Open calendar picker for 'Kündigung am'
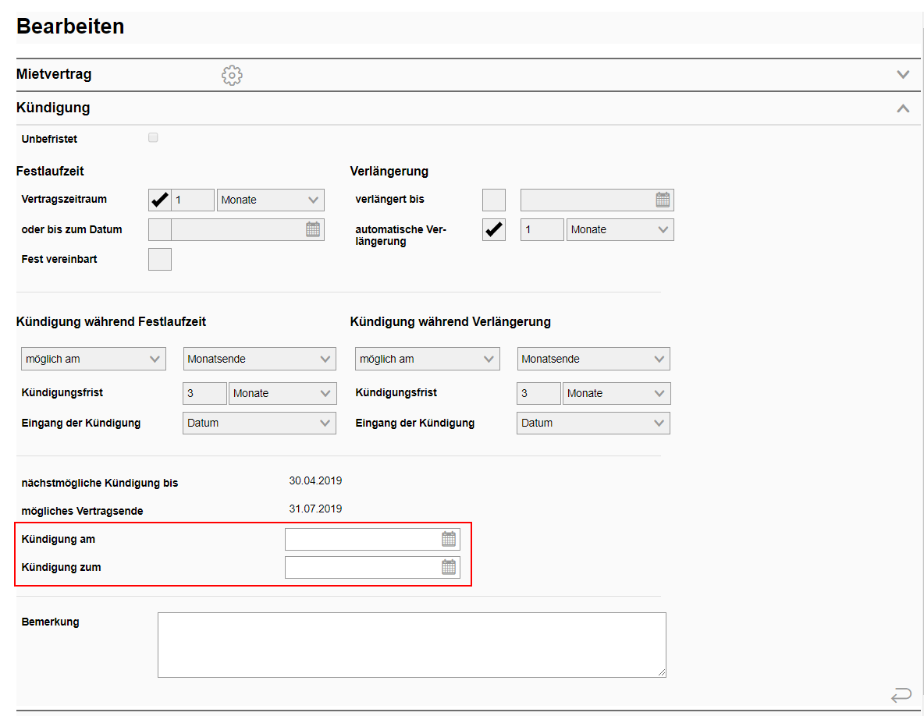 click(449, 539)
